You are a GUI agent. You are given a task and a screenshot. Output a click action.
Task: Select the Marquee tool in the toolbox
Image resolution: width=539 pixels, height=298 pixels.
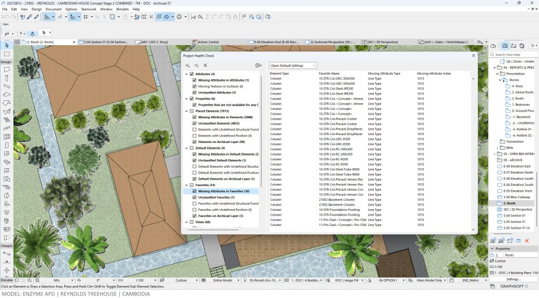[7, 54]
